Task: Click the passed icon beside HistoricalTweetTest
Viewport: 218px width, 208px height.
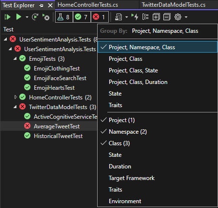Action: click(27, 136)
